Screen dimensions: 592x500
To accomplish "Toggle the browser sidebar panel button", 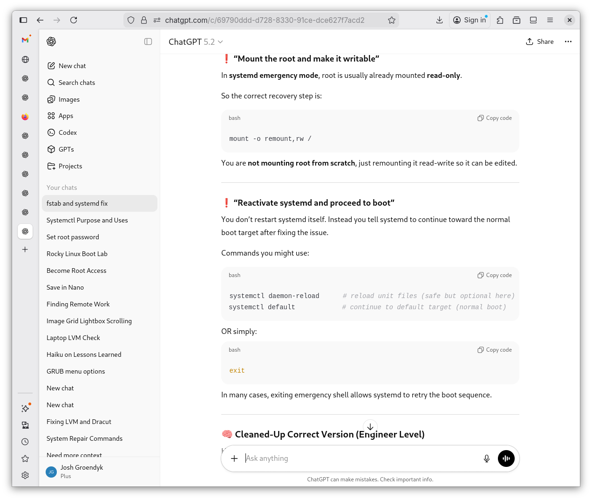I will pos(23,20).
